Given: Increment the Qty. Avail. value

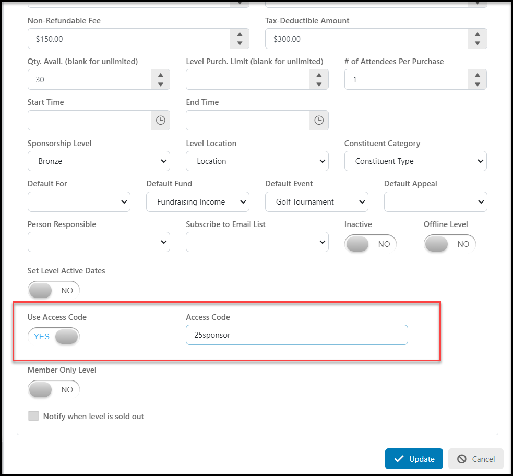Looking at the screenshot, I should click(x=160, y=75).
